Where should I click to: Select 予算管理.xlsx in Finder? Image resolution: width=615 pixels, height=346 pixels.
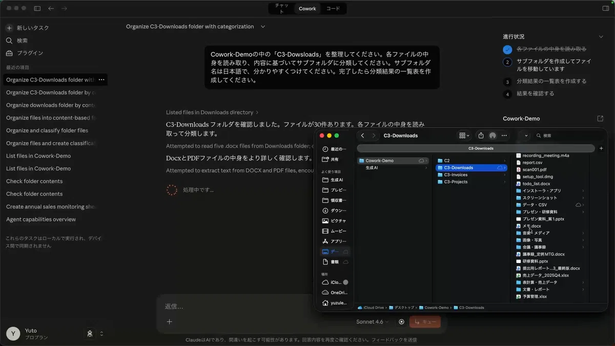[531, 297]
